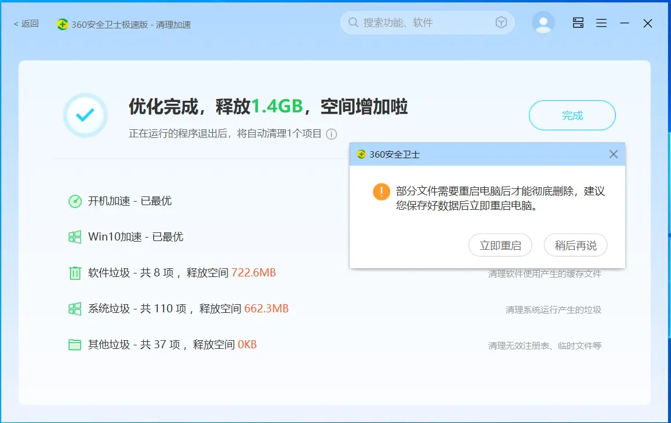The height and width of the screenshot is (423, 671).
Task: Click 清理无效注册表、临时文件等 description
Action: click(545, 345)
